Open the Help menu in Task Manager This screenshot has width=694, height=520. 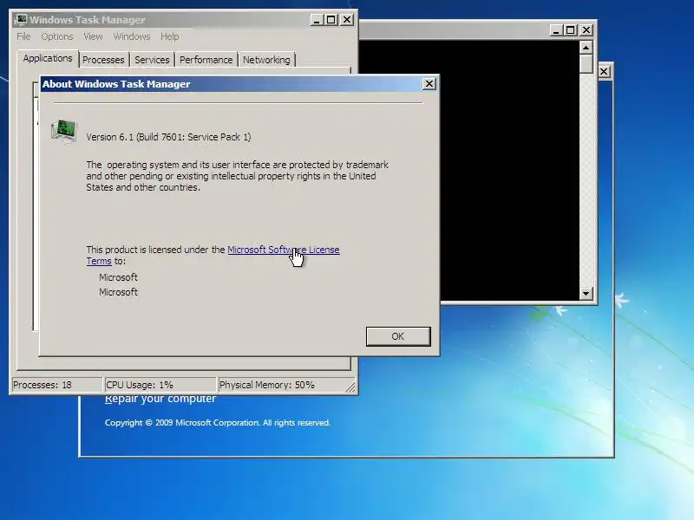point(169,36)
